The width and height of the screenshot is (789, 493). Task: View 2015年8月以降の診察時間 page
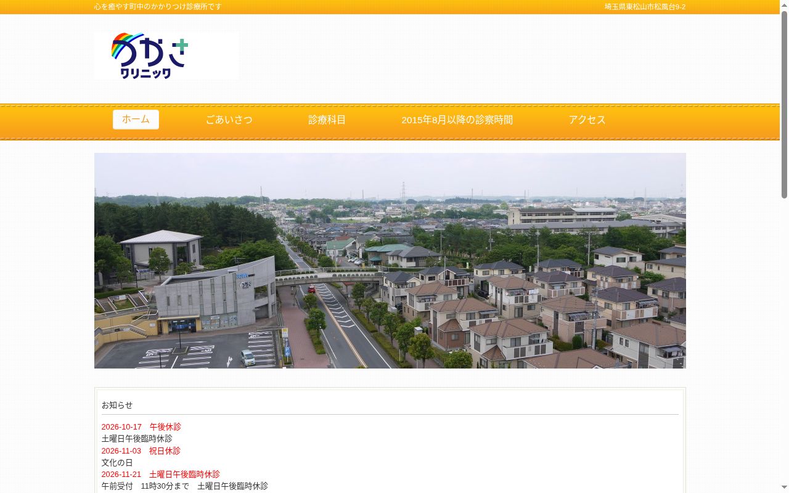coord(457,120)
